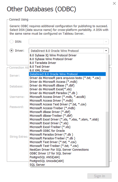Collapse the Driver dropdown arrow
This screenshot has width=118, height=182.
point(106,50)
